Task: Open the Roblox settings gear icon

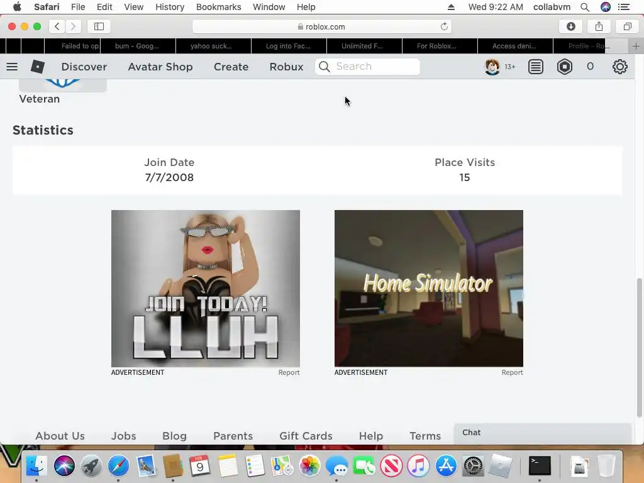Action: pyautogui.click(x=619, y=67)
